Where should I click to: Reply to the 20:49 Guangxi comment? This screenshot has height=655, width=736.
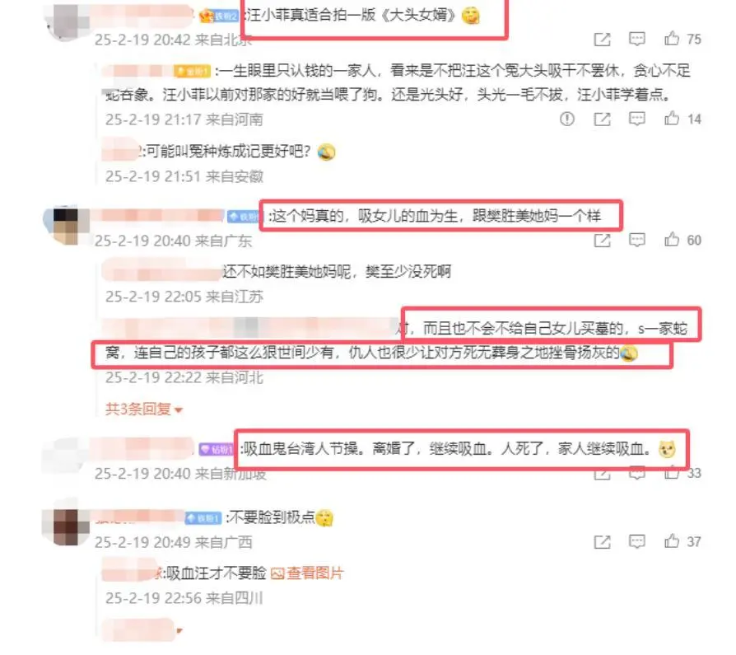click(x=637, y=542)
